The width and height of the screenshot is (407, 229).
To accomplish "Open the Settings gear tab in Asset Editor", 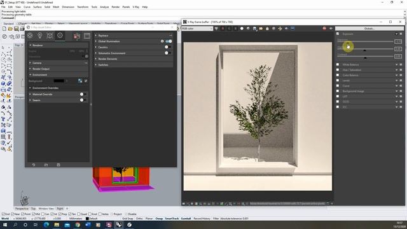I will tap(60, 36).
